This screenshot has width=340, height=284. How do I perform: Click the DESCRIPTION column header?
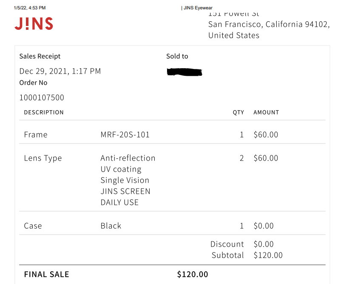tap(44, 112)
